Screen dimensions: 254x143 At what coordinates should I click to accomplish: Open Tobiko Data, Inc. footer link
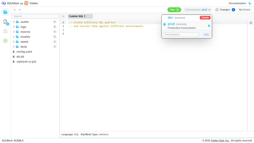point(220,140)
